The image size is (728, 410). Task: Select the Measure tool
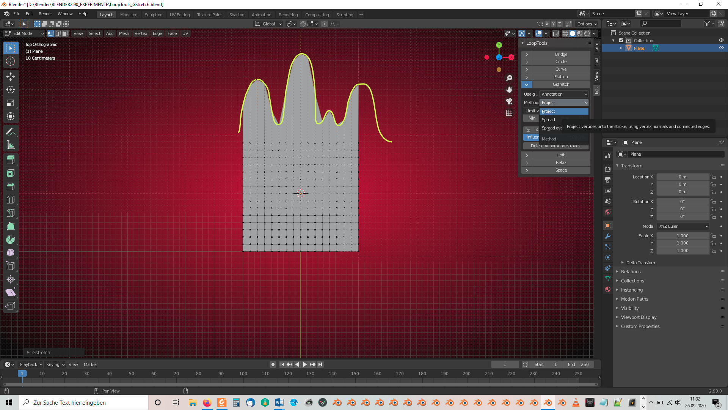coord(11,145)
